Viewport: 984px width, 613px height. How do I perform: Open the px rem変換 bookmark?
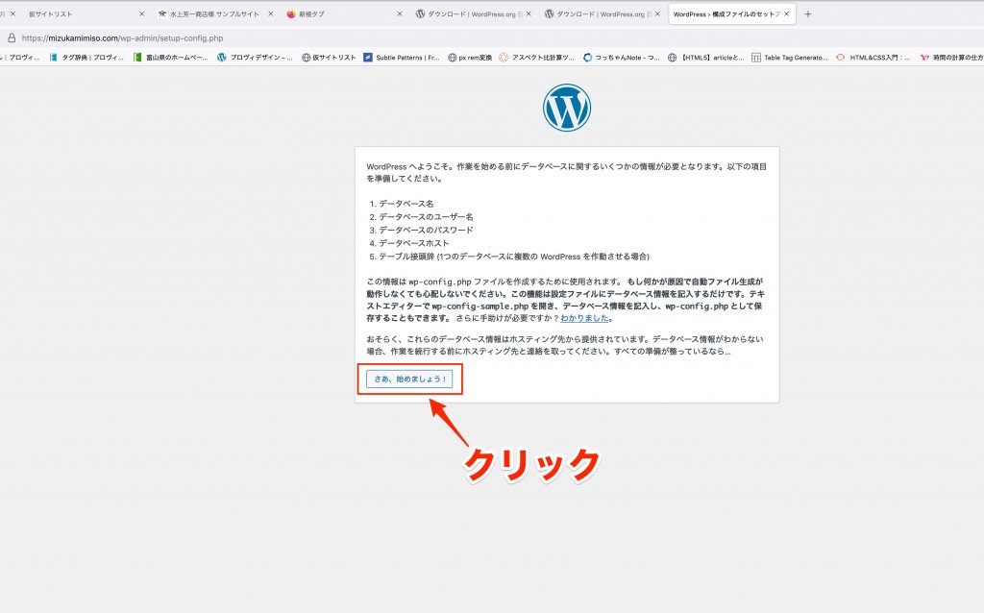click(470, 58)
